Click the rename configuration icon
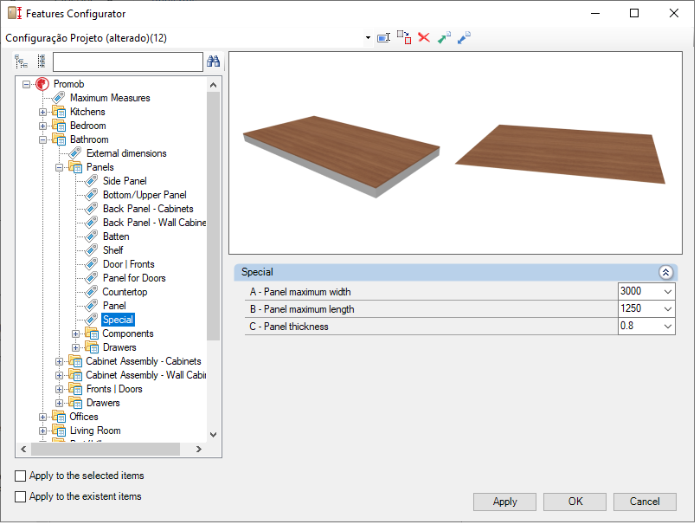This screenshot has width=700, height=531. point(383,38)
